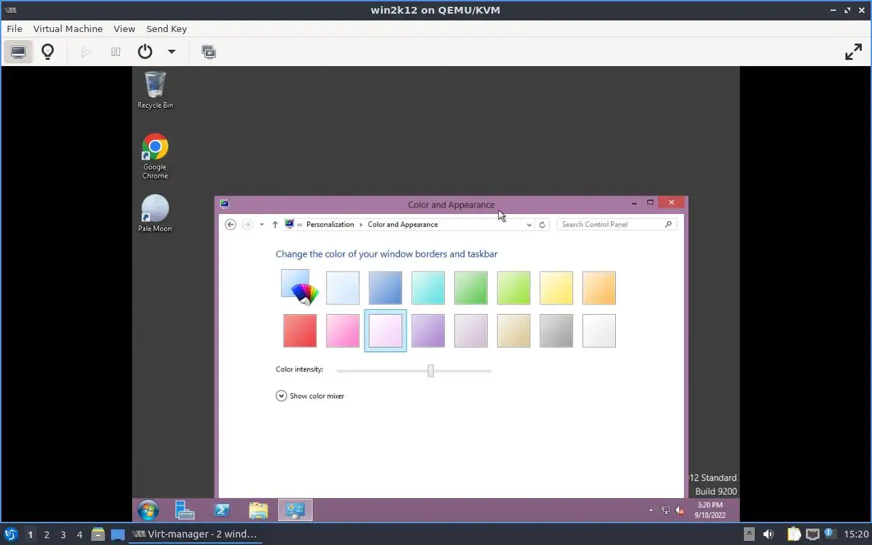Go back in Control Panel navigation

[230, 225]
